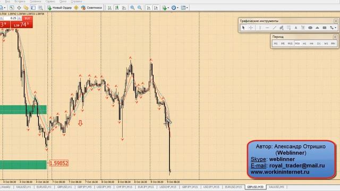Open the GBPJPY,M5 chart tab

tap(84, 187)
